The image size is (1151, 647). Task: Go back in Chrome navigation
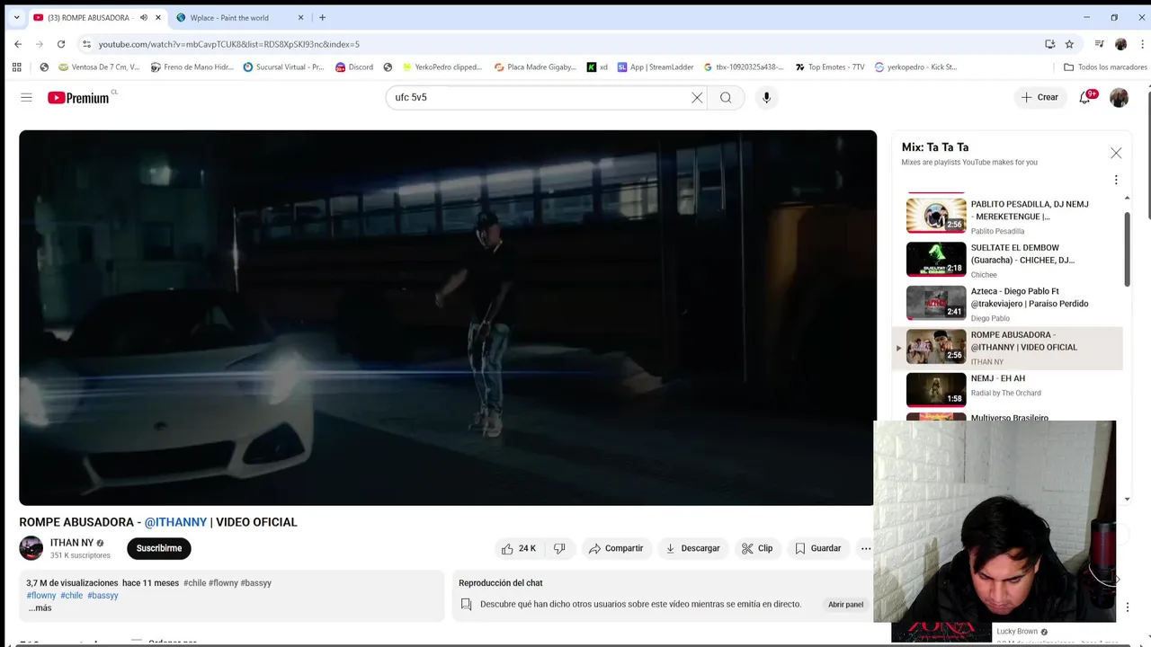click(x=17, y=43)
